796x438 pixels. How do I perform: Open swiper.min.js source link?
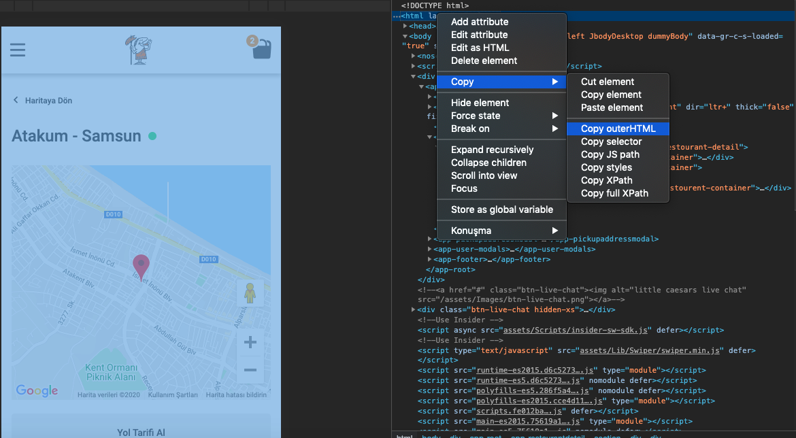coord(649,350)
